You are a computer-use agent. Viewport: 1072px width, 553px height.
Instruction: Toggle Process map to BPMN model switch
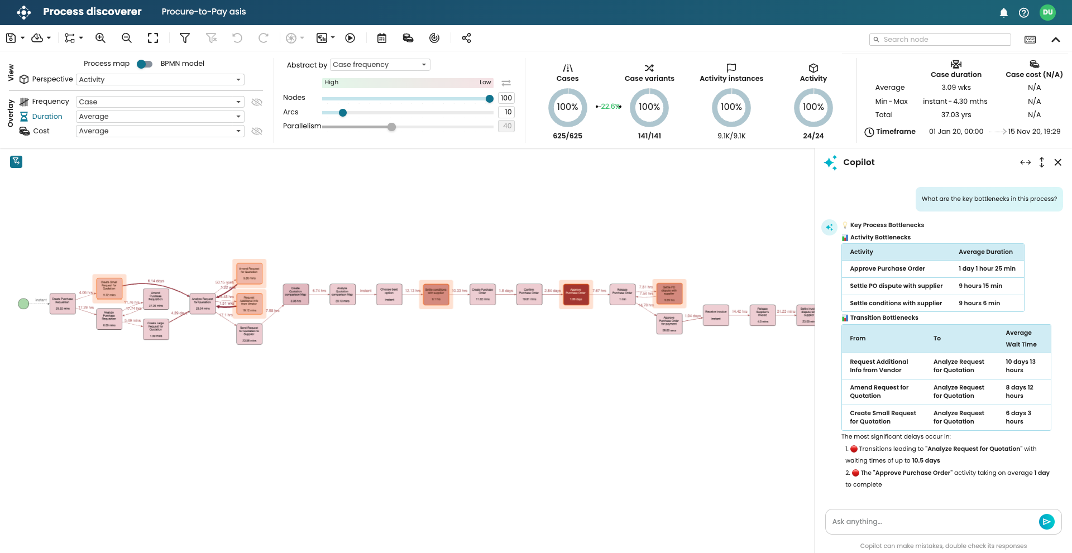(145, 64)
